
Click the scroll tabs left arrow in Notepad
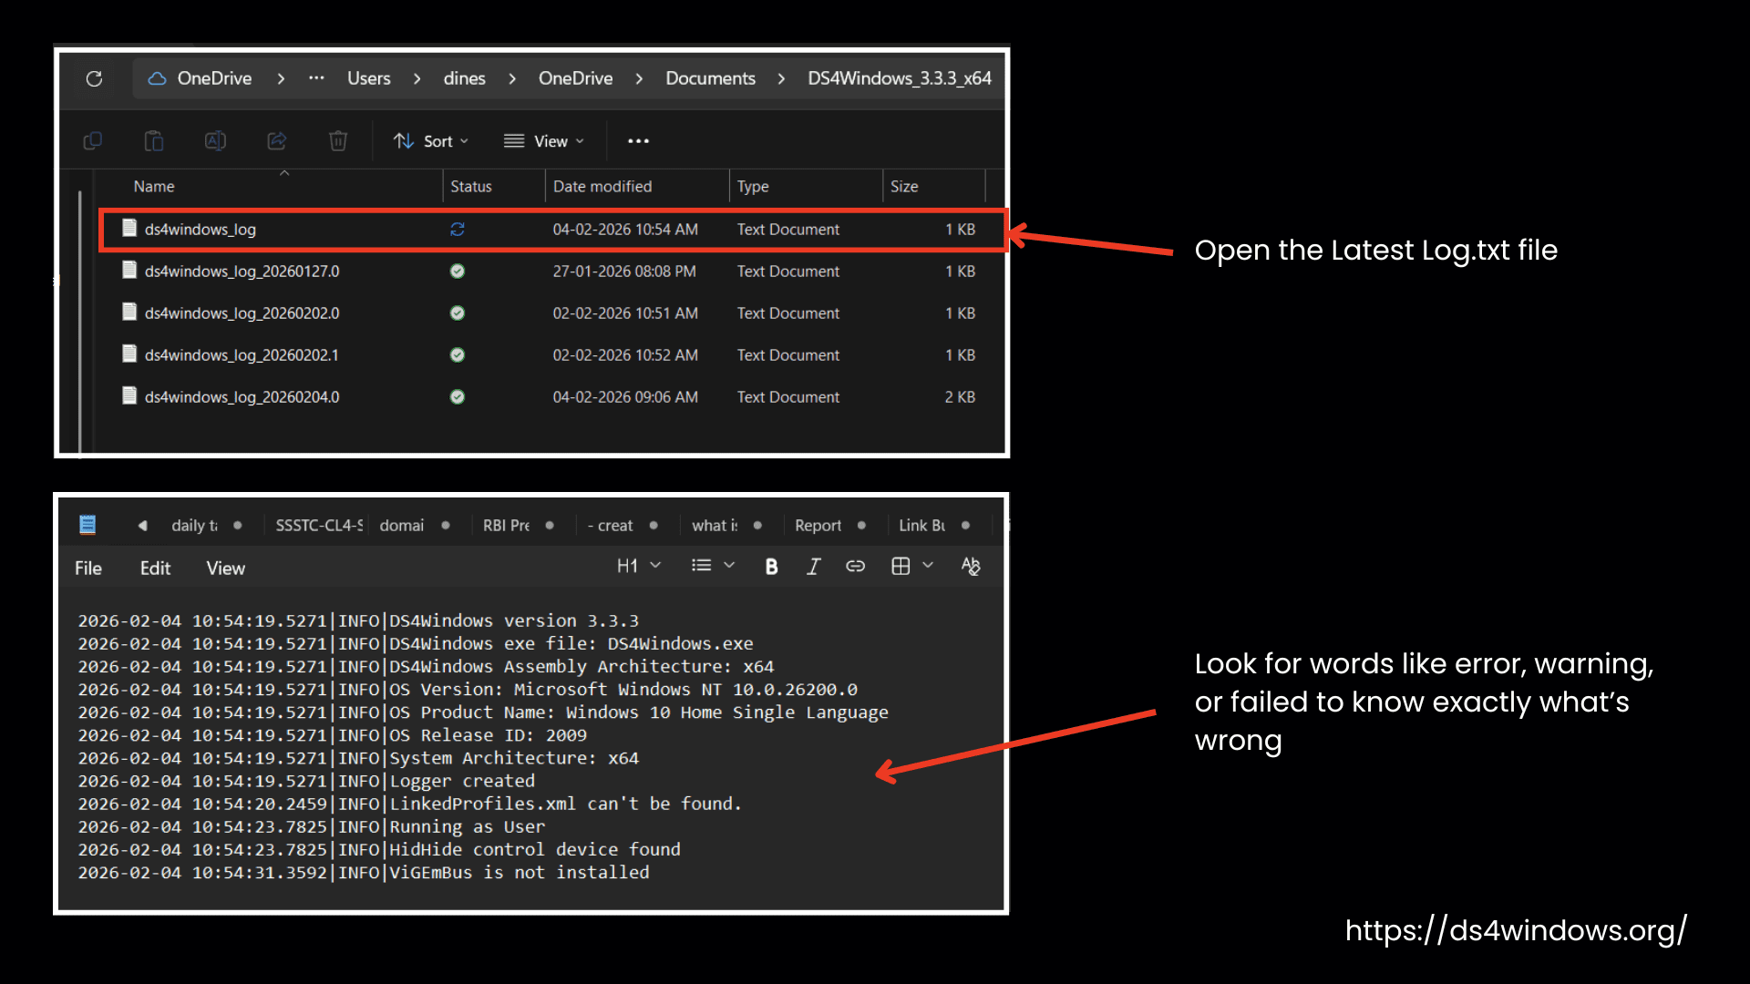143,526
